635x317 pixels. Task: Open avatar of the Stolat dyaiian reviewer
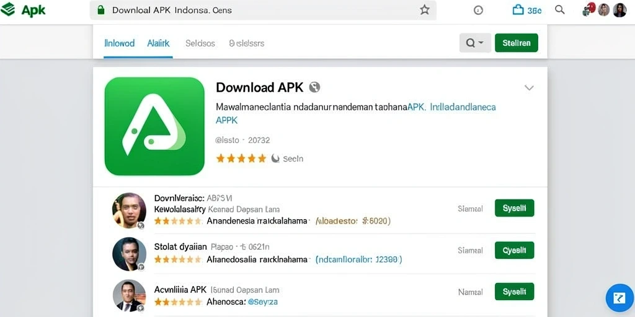129,254
